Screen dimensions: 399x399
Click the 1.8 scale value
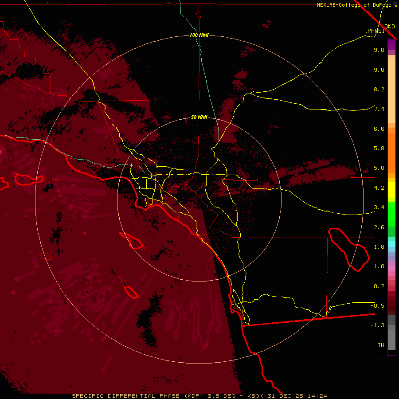pos(379,247)
